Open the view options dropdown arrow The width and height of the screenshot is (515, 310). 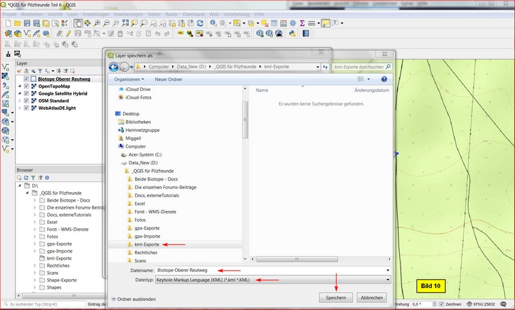click(x=368, y=79)
